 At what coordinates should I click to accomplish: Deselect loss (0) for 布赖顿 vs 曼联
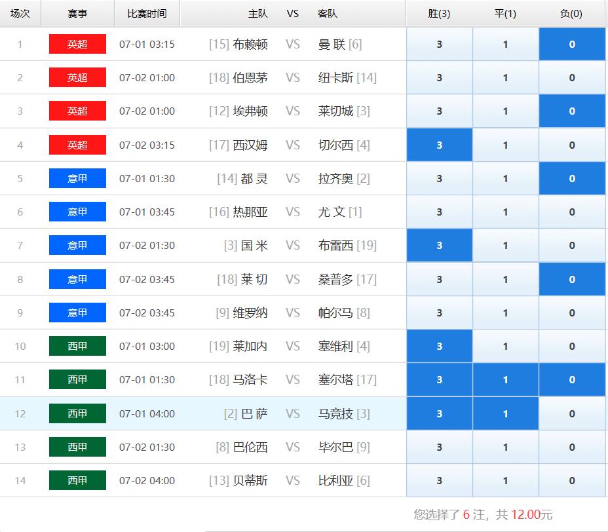(x=572, y=44)
